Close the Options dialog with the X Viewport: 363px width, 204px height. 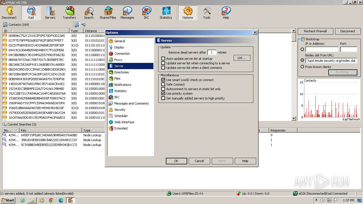coord(255,33)
